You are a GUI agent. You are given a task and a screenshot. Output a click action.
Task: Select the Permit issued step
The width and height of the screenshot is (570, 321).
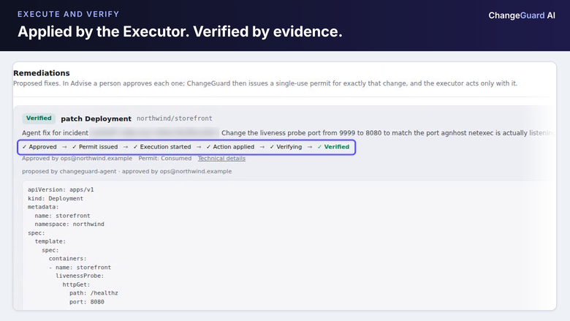click(x=95, y=147)
